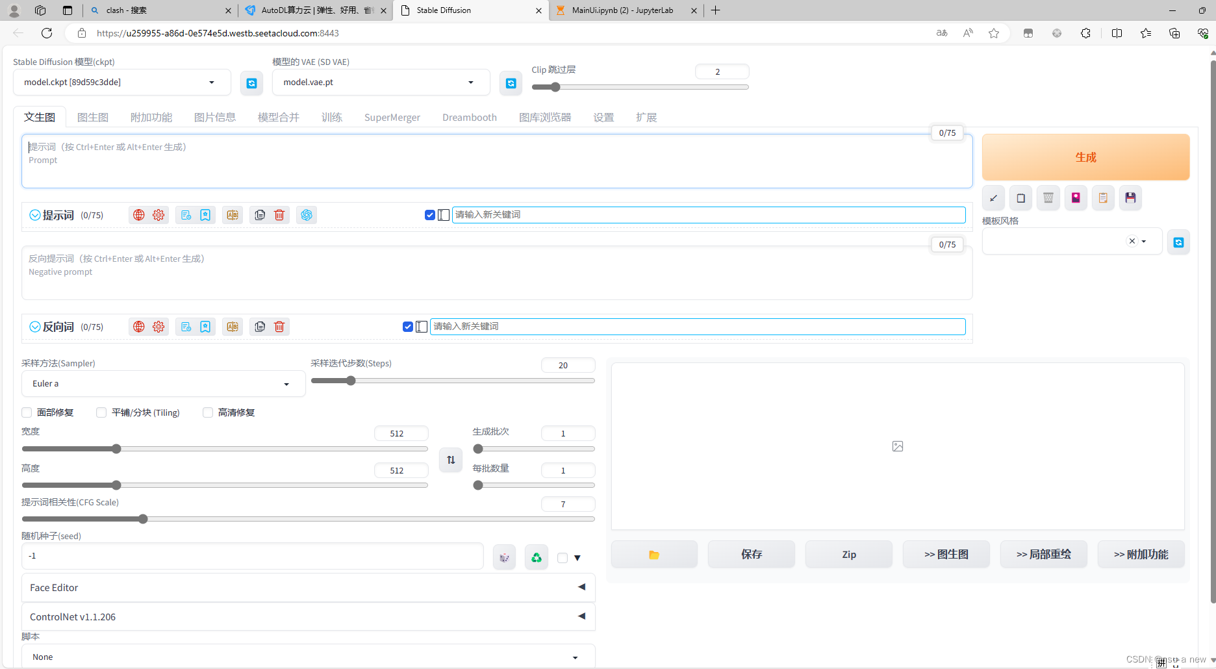Refresh the 模板风格 template style list

pyautogui.click(x=1178, y=242)
